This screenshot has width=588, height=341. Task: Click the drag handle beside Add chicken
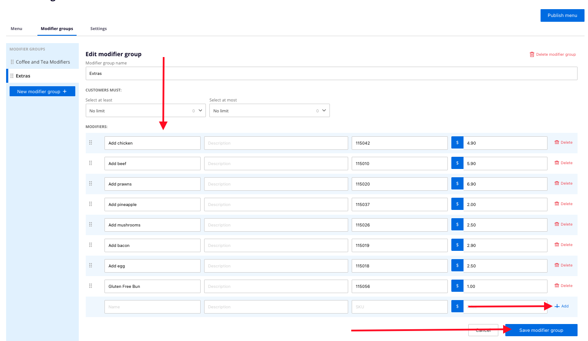(x=91, y=142)
